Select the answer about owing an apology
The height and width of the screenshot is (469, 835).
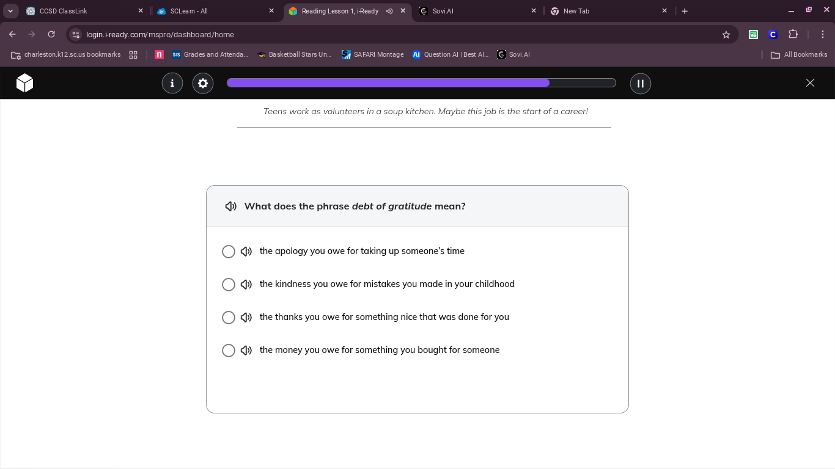229,252
